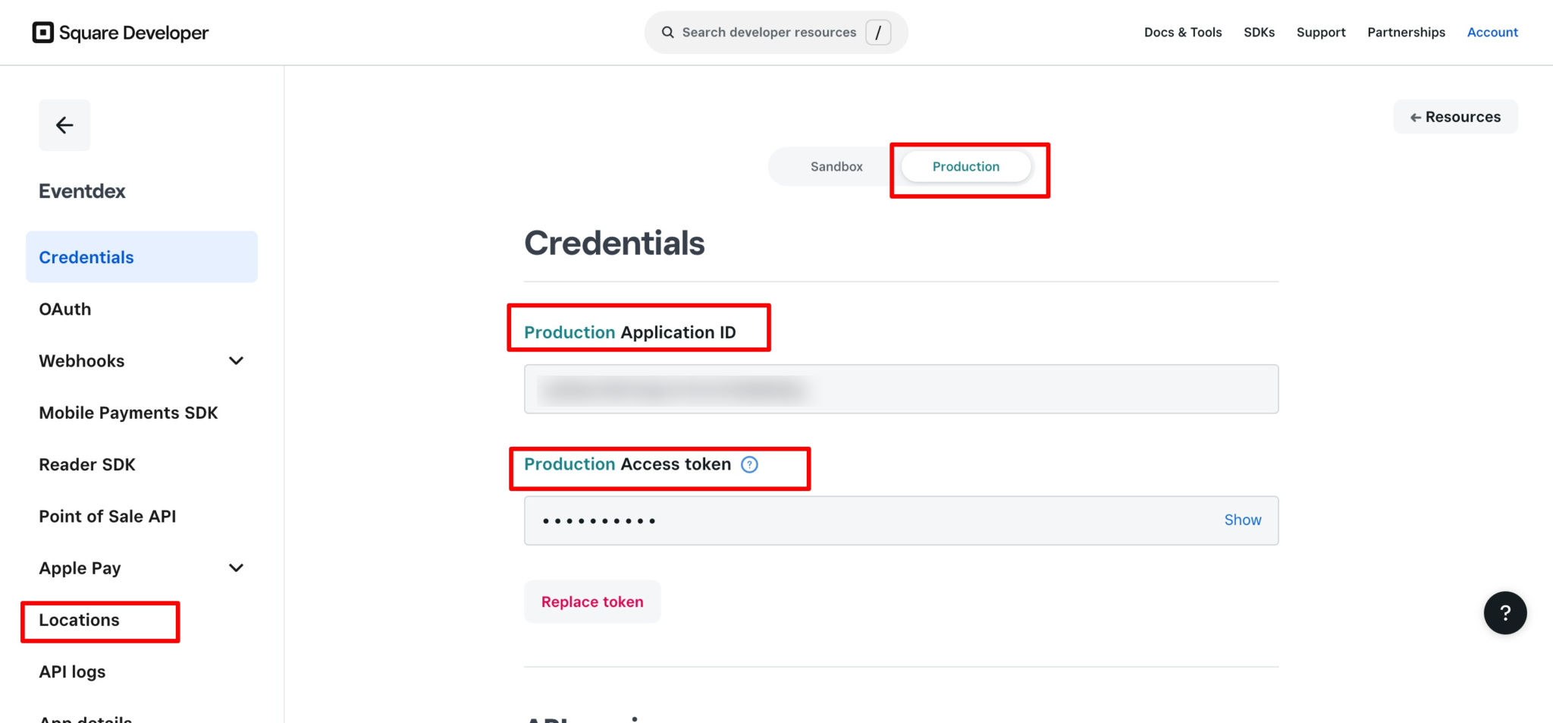The height and width of the screenshot is (723, 1553).
Task: Open the Locations page in sidebar
Action: click(x=80, y=621)
